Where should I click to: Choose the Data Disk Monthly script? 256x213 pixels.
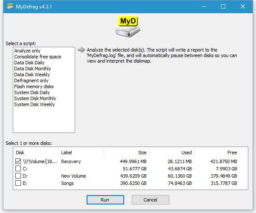[x=33, y=69]
